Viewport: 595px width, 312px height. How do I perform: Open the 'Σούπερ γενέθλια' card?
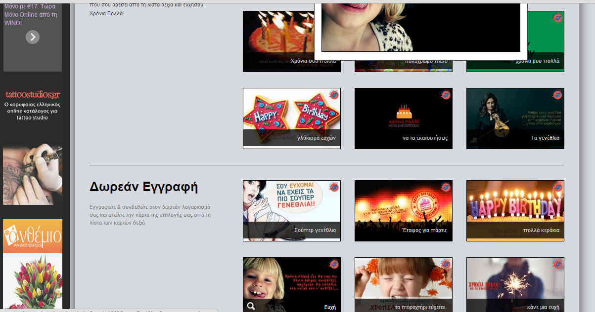[292, 210]
